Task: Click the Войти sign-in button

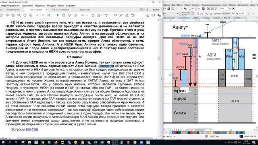Action: pyautogui.click(x=156, y=10)
